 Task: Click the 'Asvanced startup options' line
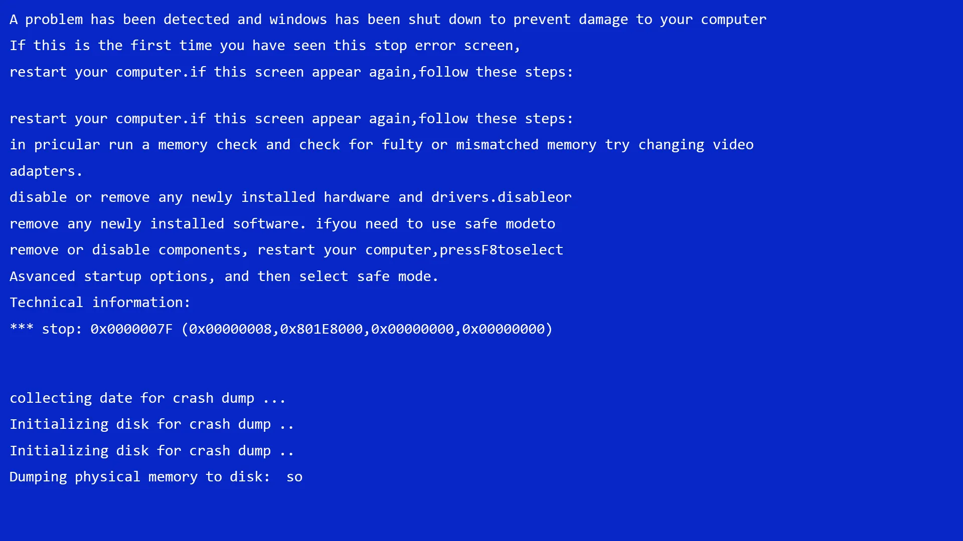(224, 277)
